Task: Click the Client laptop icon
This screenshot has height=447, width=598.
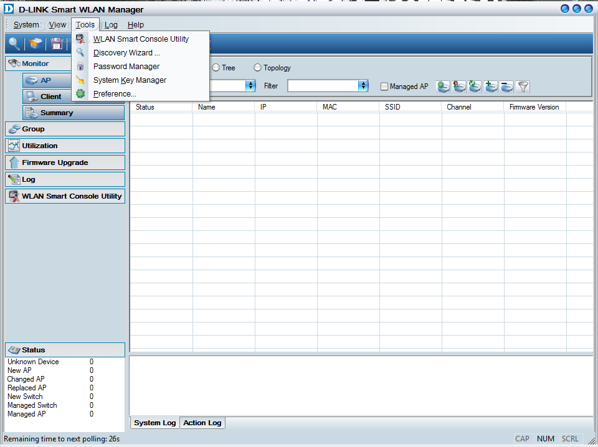Action: pyautogui.click(x=32, y=96)
